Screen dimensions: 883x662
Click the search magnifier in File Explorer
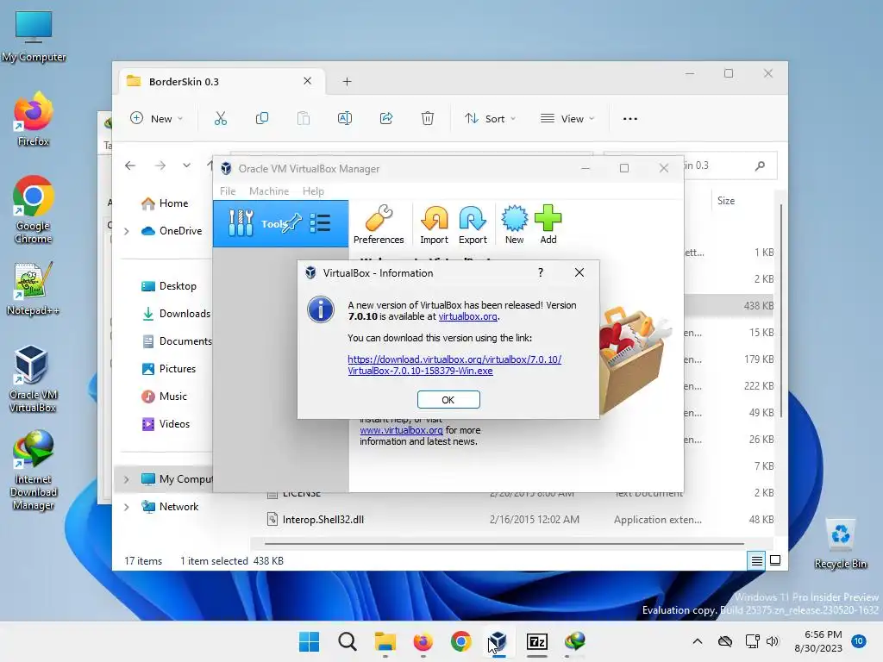click(761, 165)
